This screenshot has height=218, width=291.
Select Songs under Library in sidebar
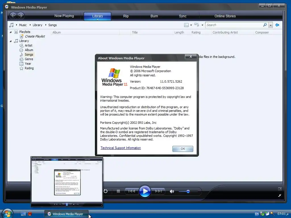point(29,54)
